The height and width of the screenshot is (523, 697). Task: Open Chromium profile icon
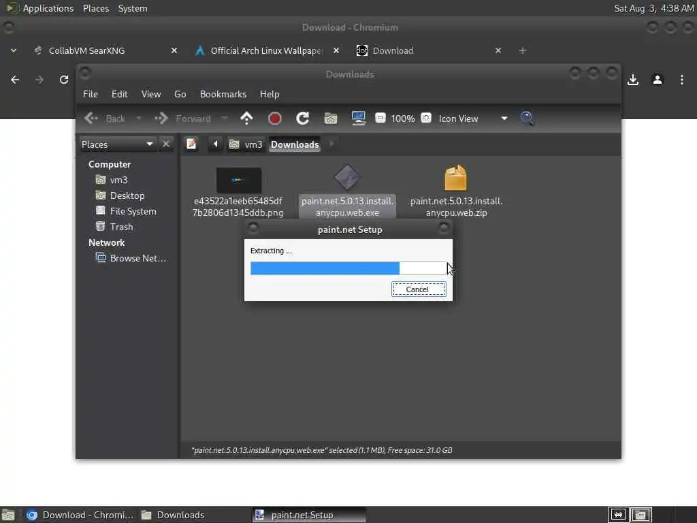coord(658,80)
